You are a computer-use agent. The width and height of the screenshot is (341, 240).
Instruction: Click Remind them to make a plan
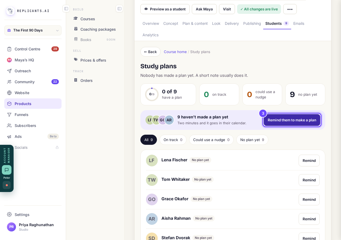[x=292, y=120]
